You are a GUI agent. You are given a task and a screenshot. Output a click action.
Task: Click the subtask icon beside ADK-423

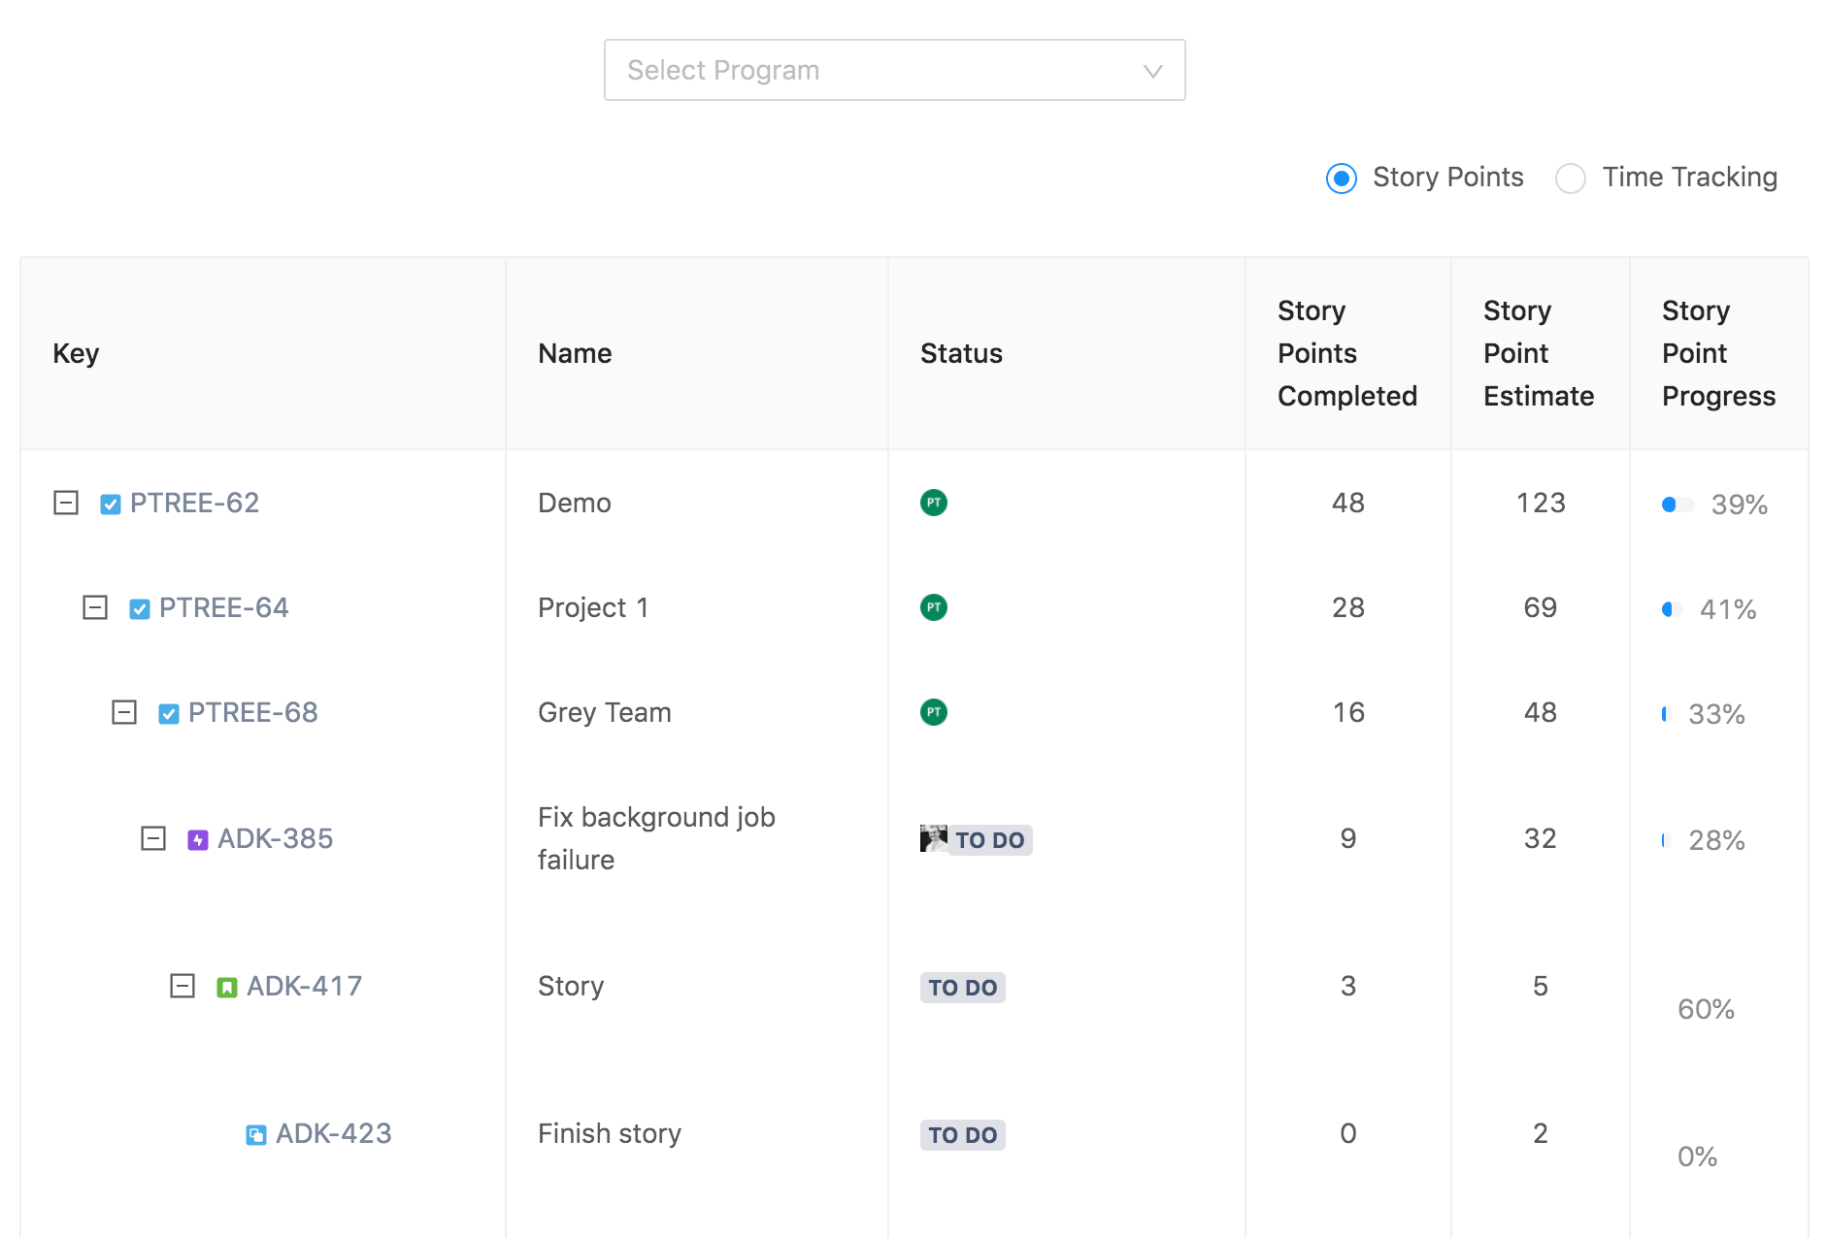pos(256,1135)
